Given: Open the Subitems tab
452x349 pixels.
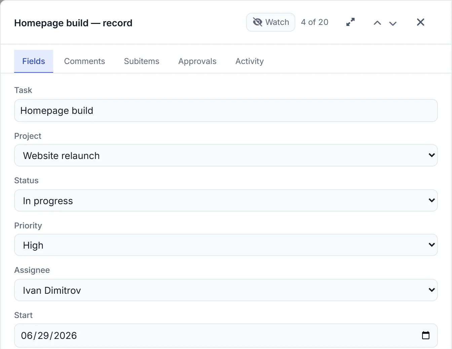Looking at the screenshot, I should (x=142, y=61).
